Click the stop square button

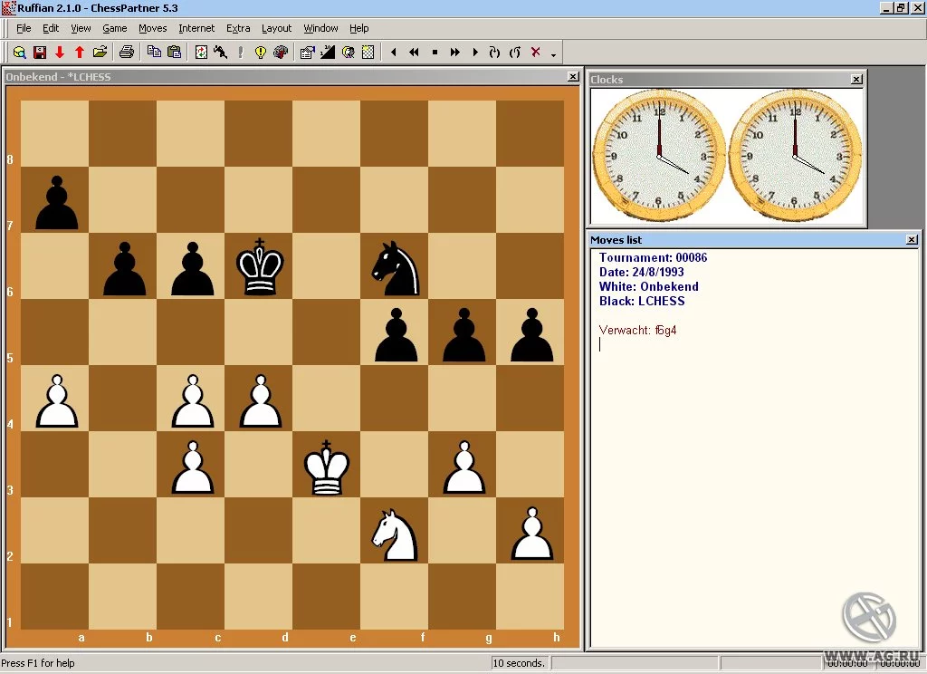pyautogui.click(x=435, y=52)
